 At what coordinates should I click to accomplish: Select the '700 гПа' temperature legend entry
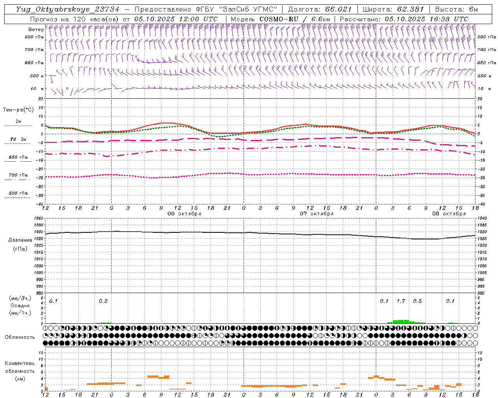pyautogui.click(x=18, y=175)
